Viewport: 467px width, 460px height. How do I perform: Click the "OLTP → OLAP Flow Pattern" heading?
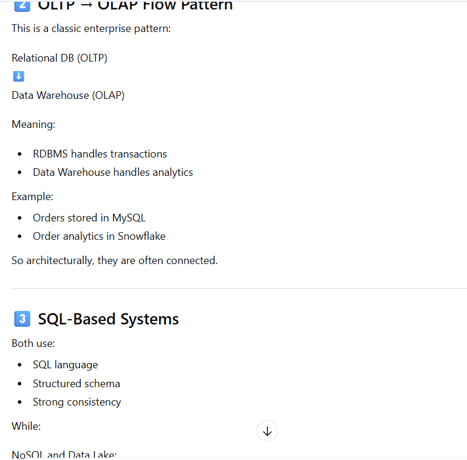(135, 5)
